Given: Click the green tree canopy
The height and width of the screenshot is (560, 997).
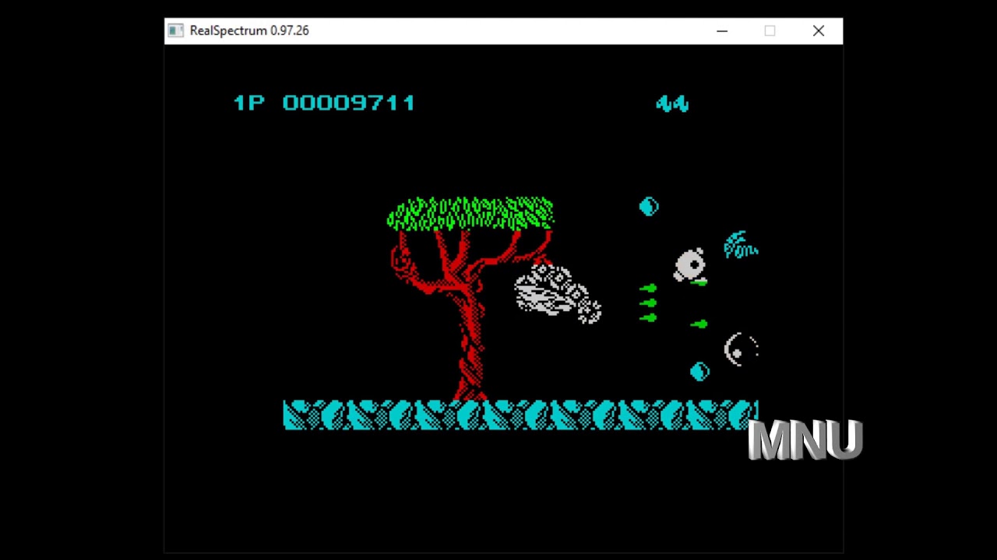Looking at the screenshot, I should coord(470,214).
